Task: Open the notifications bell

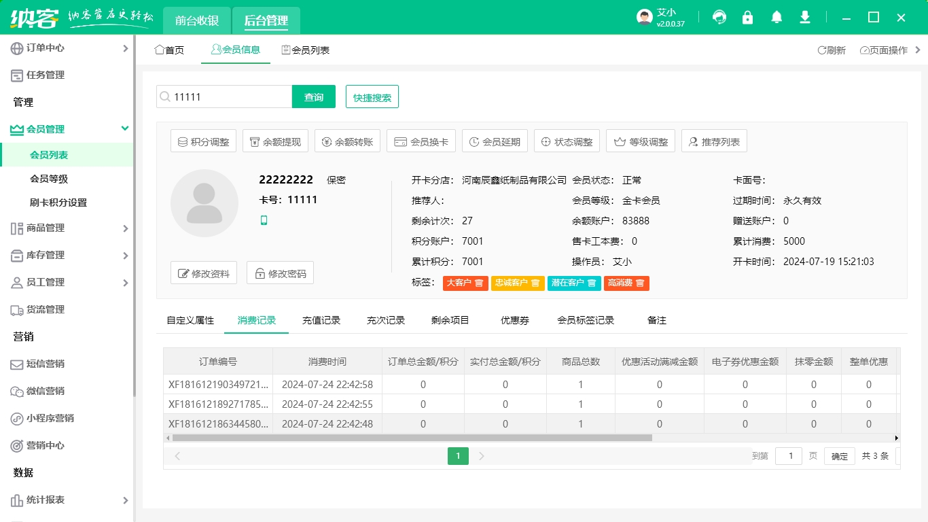Action: tap(777, 18)
